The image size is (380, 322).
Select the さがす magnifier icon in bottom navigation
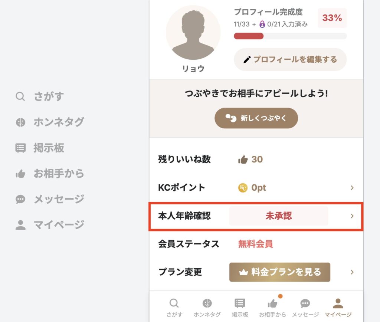[174, 302]
